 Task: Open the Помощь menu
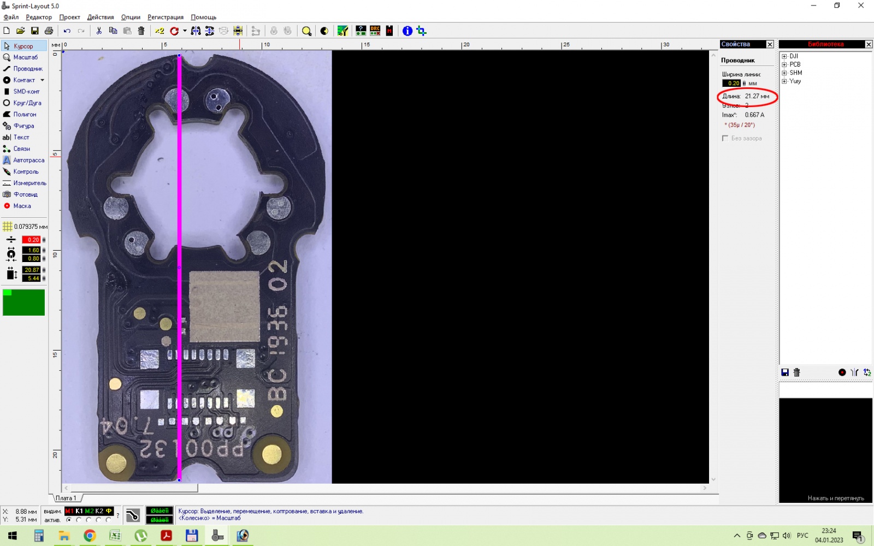203,17
